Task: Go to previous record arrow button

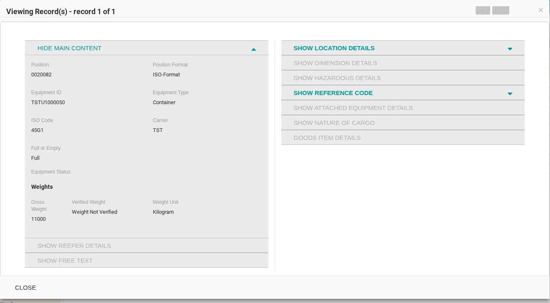Action: (x=483, y=10)
